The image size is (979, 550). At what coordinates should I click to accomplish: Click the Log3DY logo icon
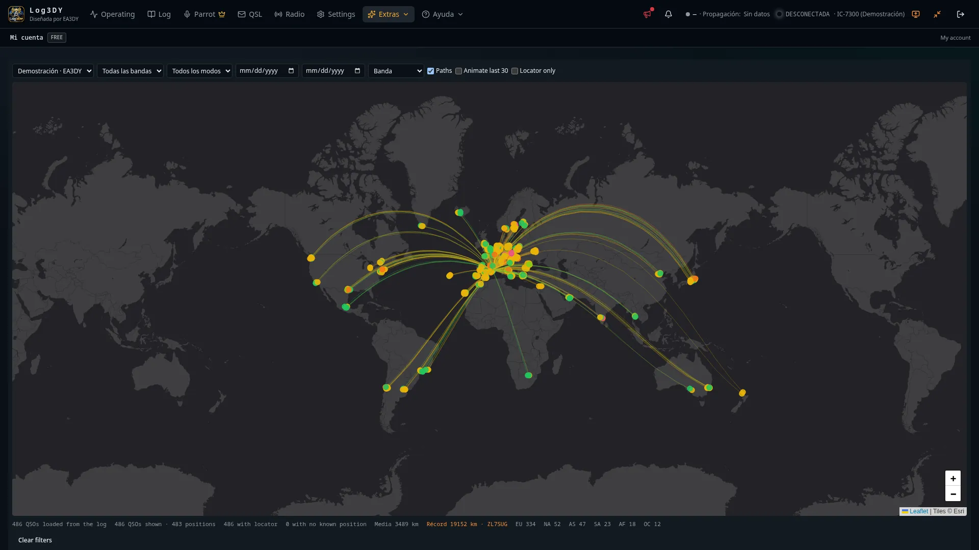tap(16, 14)
